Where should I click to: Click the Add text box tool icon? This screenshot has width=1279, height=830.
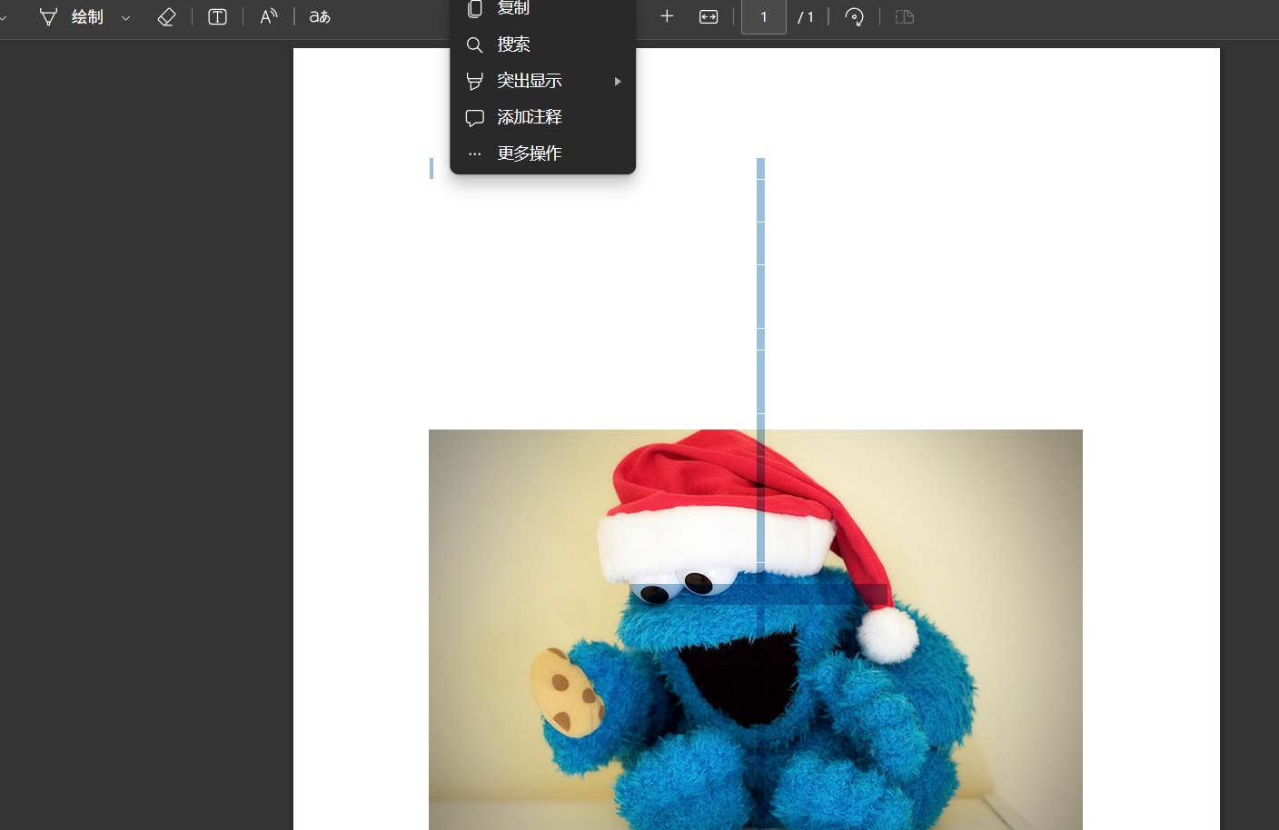click(217, 16)
